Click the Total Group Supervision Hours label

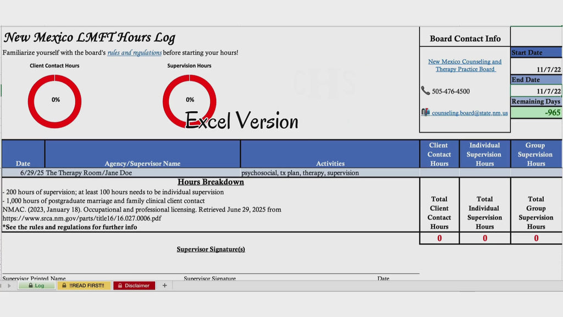[536, 213]
